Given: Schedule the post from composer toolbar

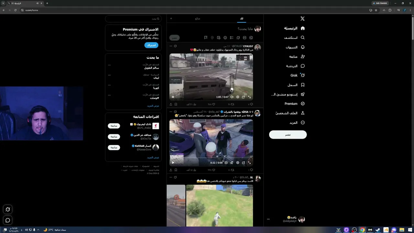Looking at the screenshot, I should (219, 38).
